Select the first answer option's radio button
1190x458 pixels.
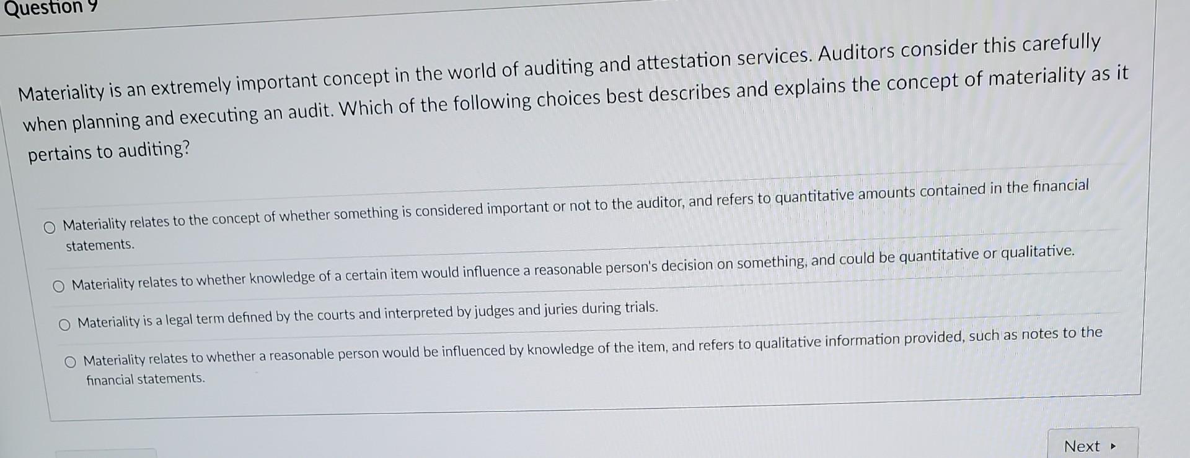pyautogui.click(x=51, y=227)
